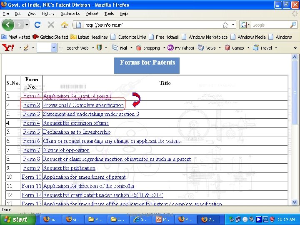Open the Yahoo Mail dropdown arrow
Viewport: 300px width, 225px height.
coord(131,47)
